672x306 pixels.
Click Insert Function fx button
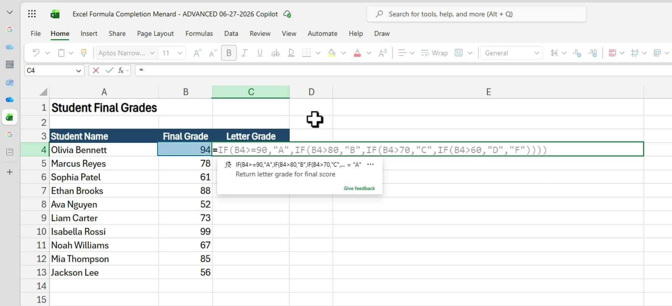pyautogui.click(x=121, y=70)
